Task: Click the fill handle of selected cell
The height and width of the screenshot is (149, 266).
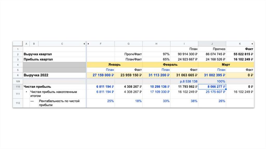Action: (226, 89)
